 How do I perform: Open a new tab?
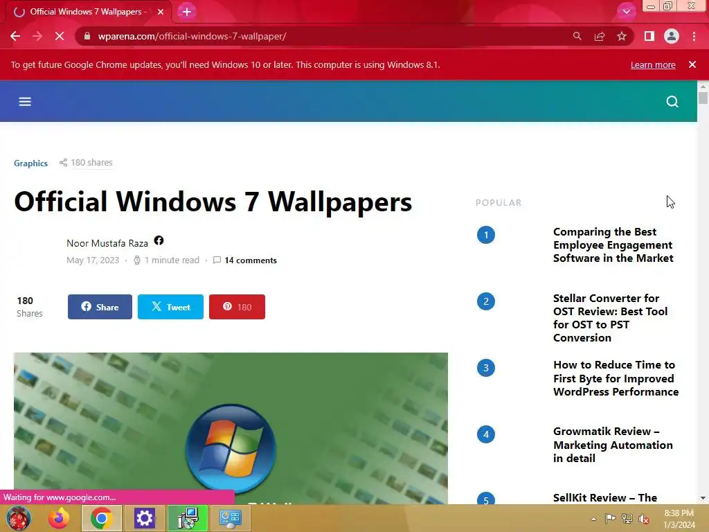187,12
